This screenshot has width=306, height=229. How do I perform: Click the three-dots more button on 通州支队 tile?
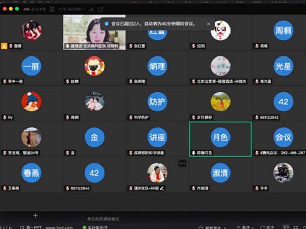click(183, 163)
